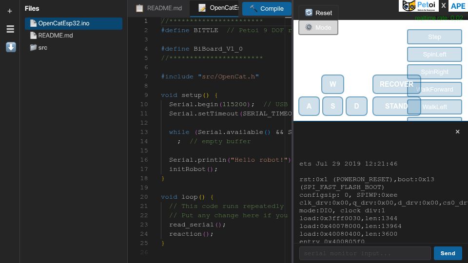The width and height of the screenshot is (468, 263).
Task: Click the S key button
Action: (x=332, y=106)
